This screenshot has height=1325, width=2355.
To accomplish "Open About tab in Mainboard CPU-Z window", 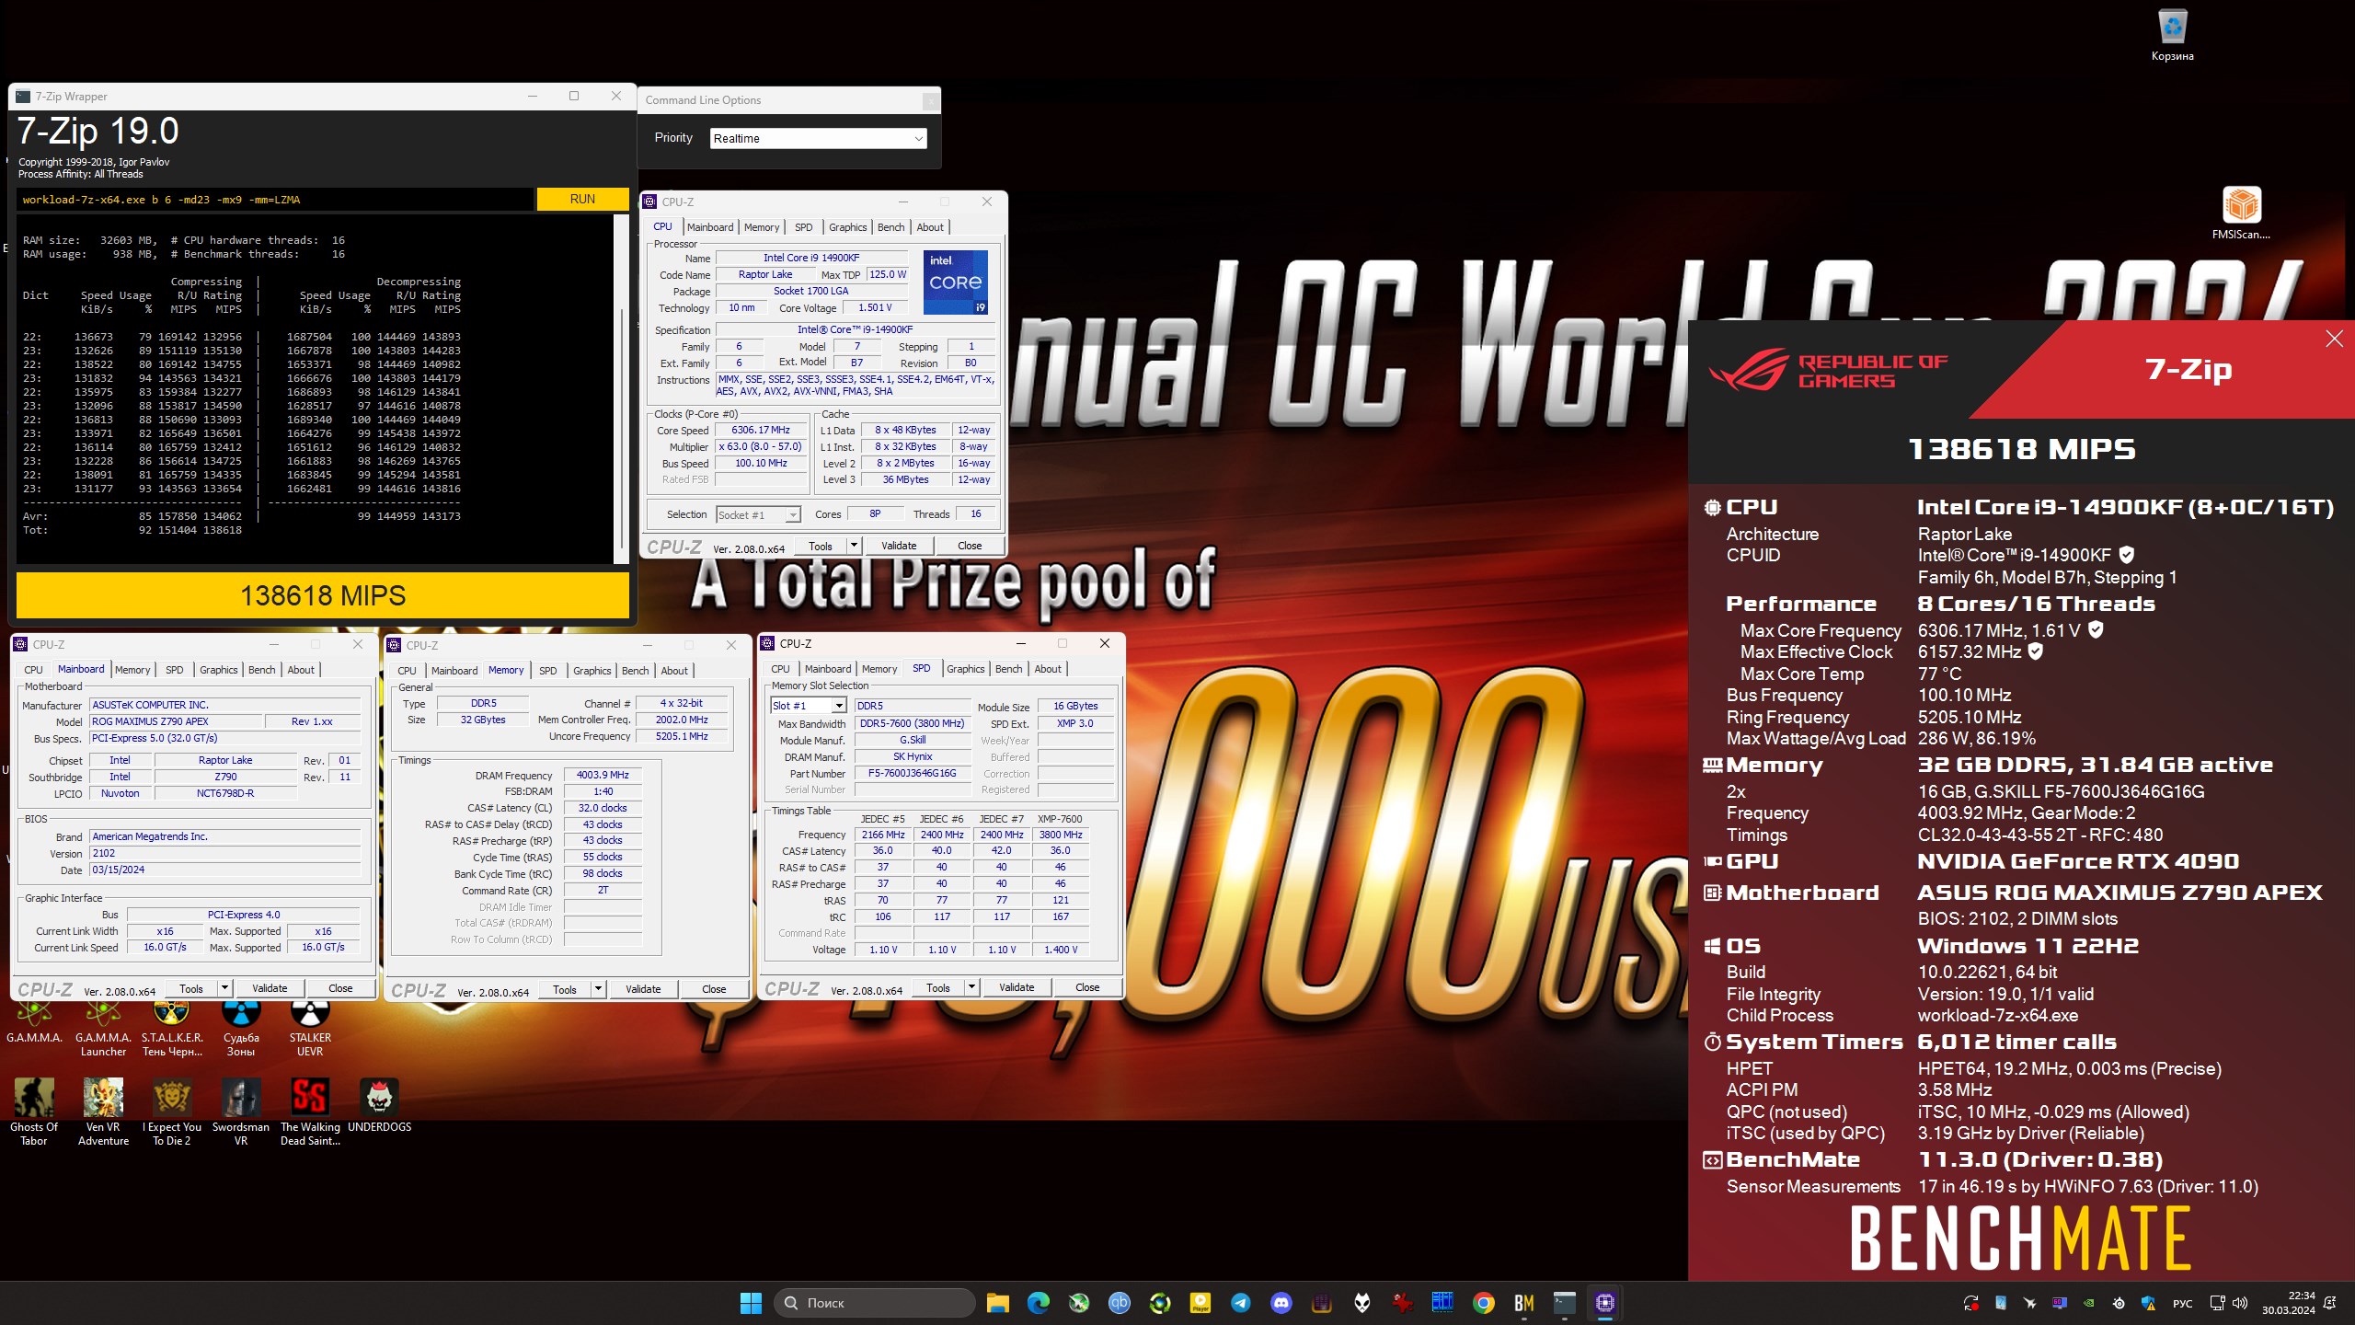I will point(301,670).
